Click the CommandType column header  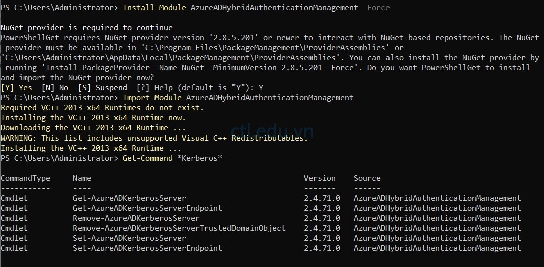click(25, 178)
